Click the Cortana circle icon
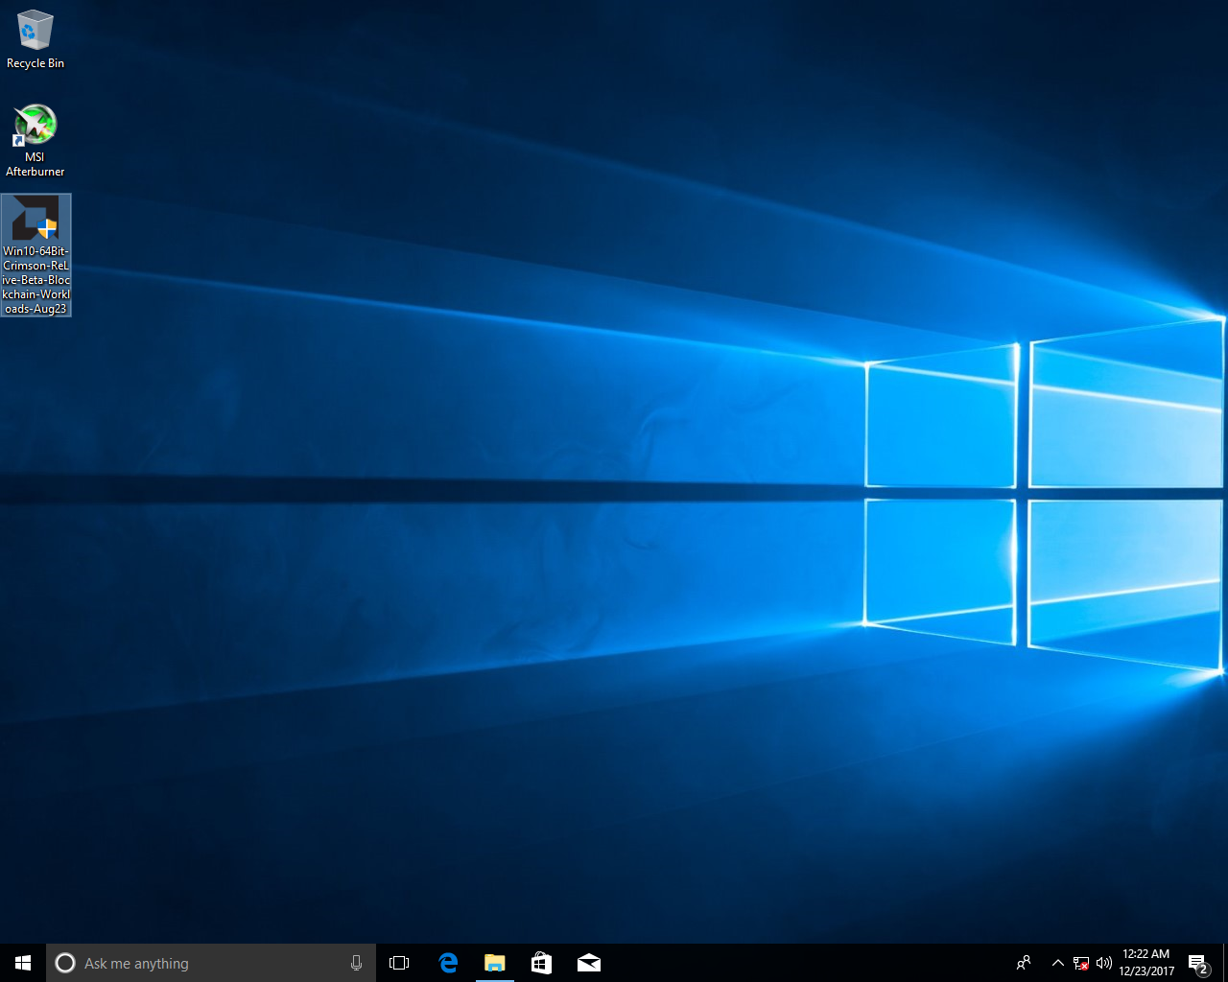 [65, 963]
